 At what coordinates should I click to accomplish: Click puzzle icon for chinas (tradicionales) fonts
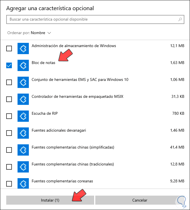23,167
